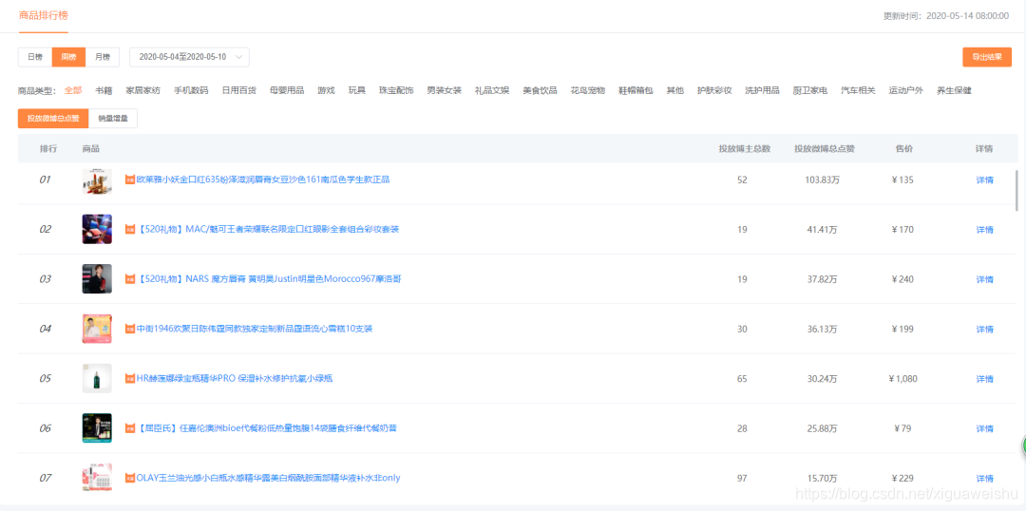Open the 商品排行榜 page tab
This screenshot has width=1026, height=511.
[43, 15]
